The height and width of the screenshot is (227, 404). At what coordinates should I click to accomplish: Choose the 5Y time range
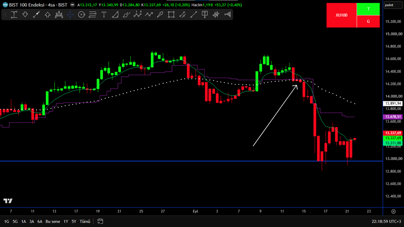tap(74, 221)
